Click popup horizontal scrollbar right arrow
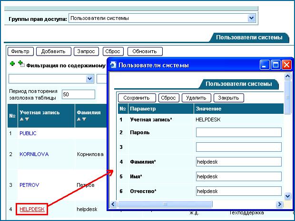This screenshot has height=221, width=295. click(x=280, y=204)
